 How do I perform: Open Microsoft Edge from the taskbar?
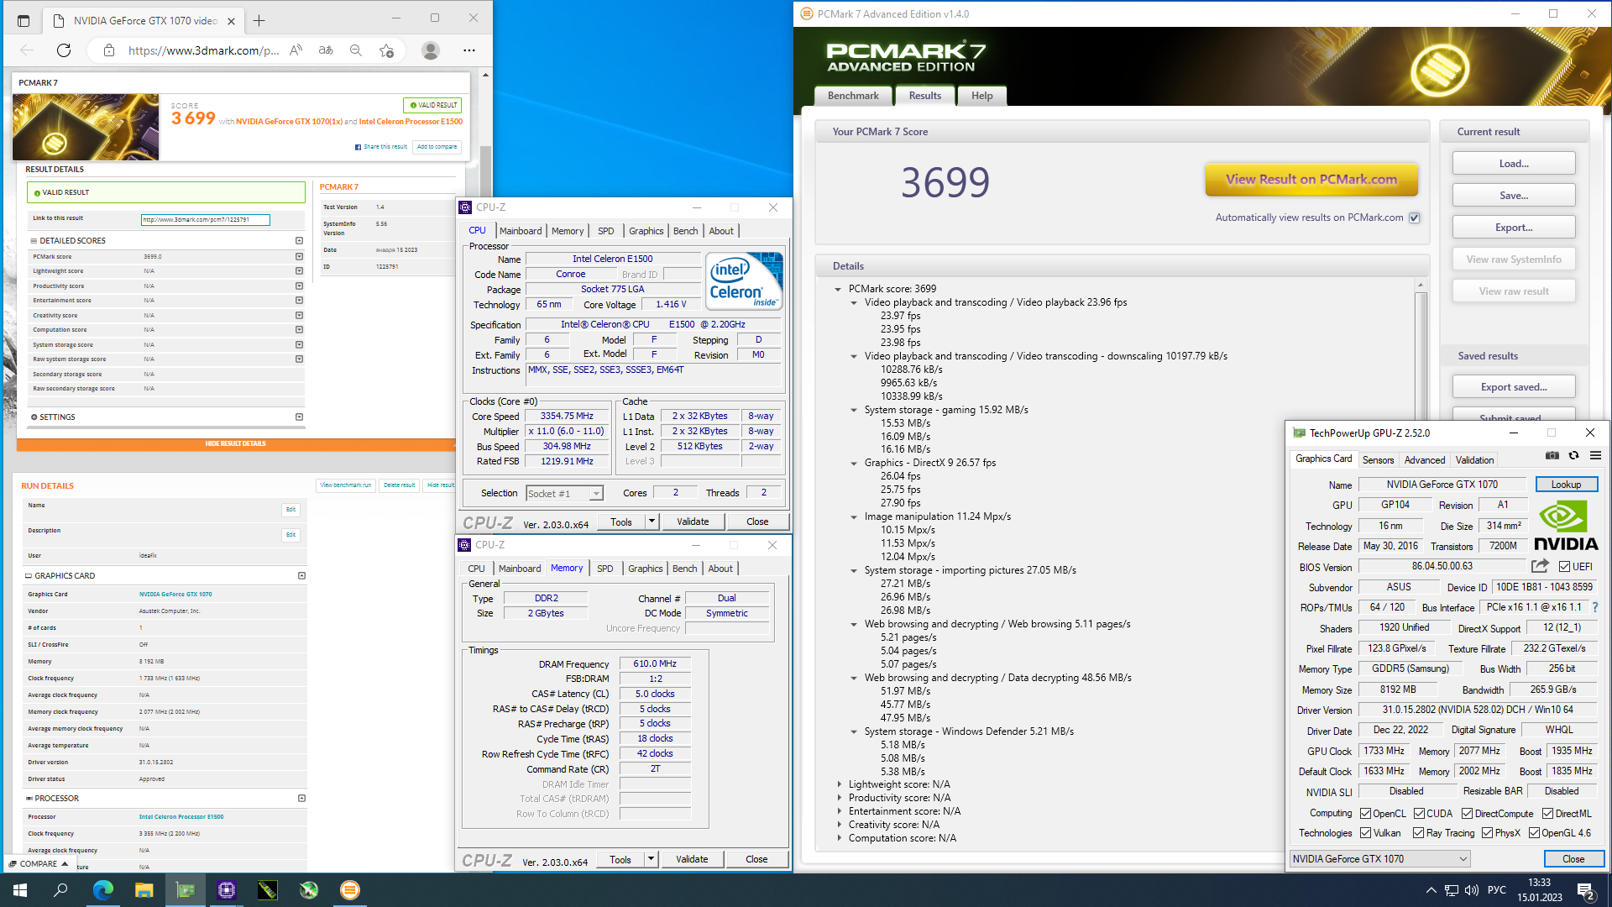(x=102, y=889)
